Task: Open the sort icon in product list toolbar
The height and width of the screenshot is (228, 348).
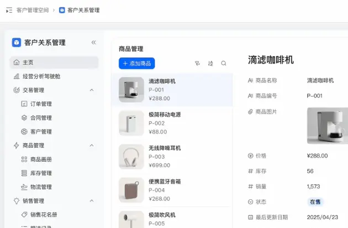Action: 210,64
